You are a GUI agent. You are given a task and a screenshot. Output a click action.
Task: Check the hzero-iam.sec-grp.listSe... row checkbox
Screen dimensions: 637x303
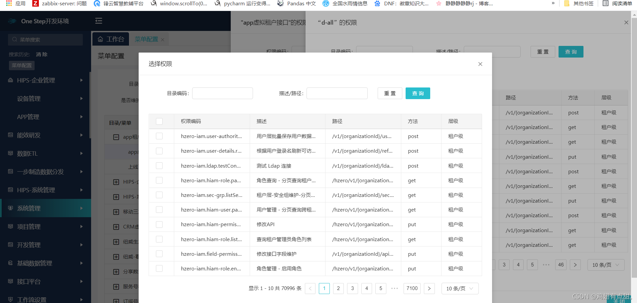(x=159, y=195)
